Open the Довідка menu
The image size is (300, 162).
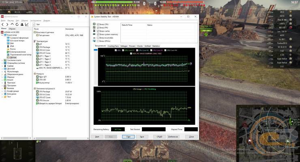click(47, 21)
